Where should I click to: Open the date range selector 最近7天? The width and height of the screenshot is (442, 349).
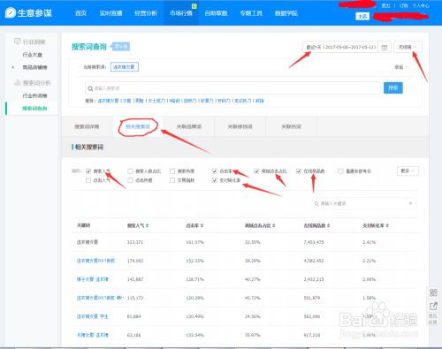point(341,47)
